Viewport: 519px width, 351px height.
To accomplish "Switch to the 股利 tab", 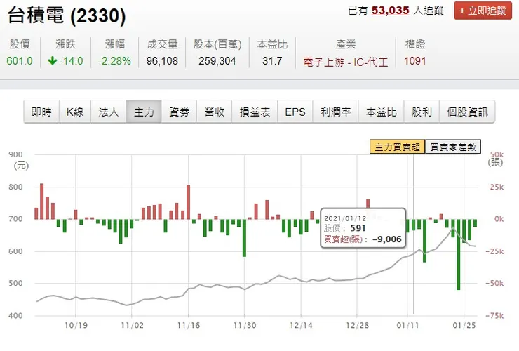I will coord(422,112).
